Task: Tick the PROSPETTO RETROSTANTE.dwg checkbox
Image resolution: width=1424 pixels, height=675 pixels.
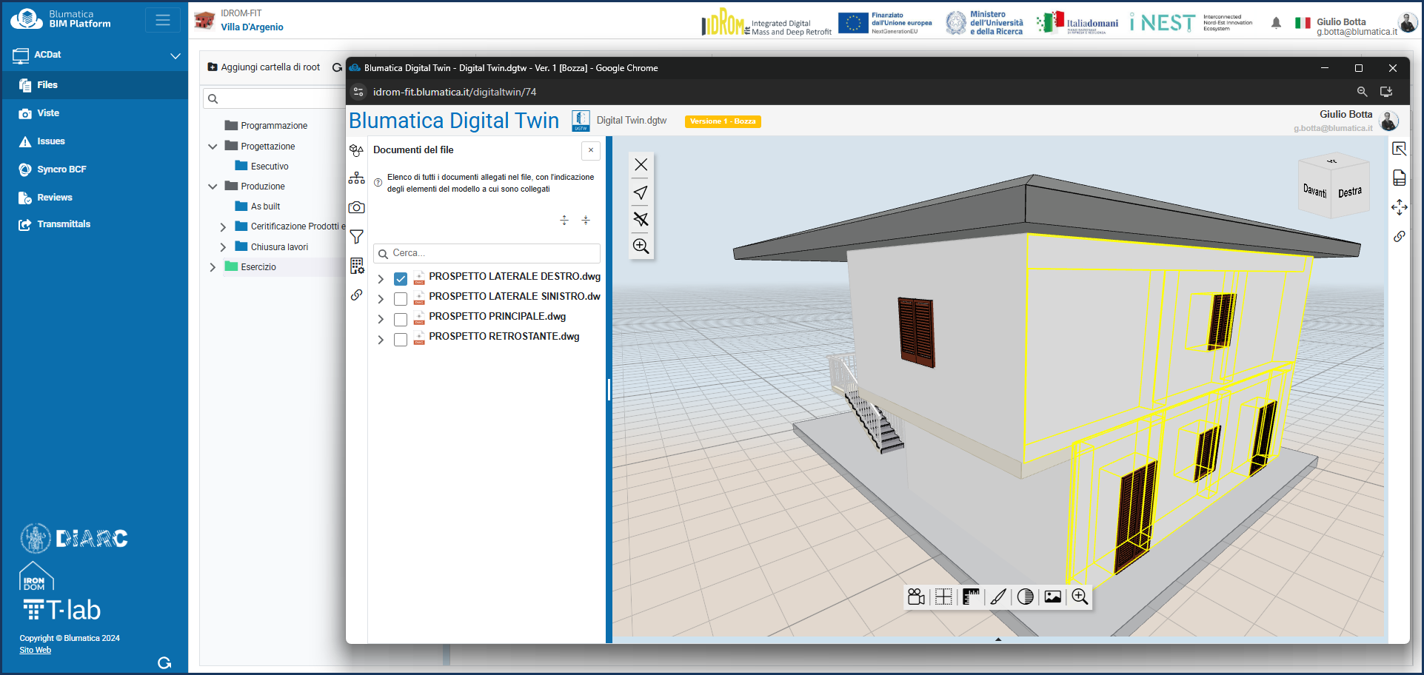Action: [401, 339]
